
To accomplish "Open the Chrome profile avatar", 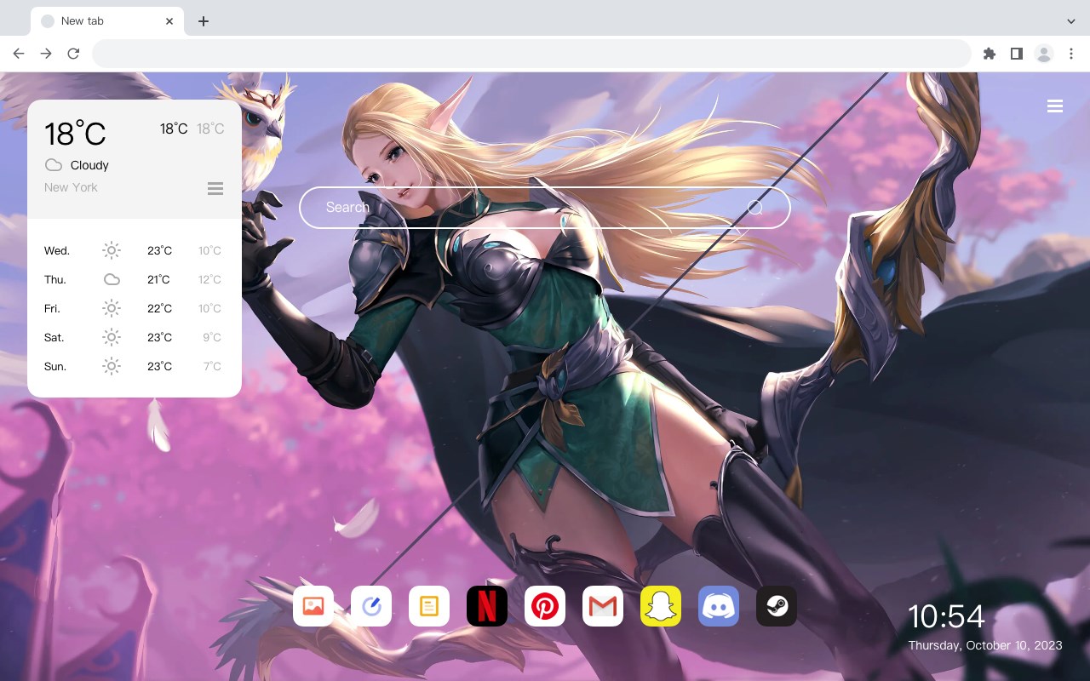I will pos(1044,54).
